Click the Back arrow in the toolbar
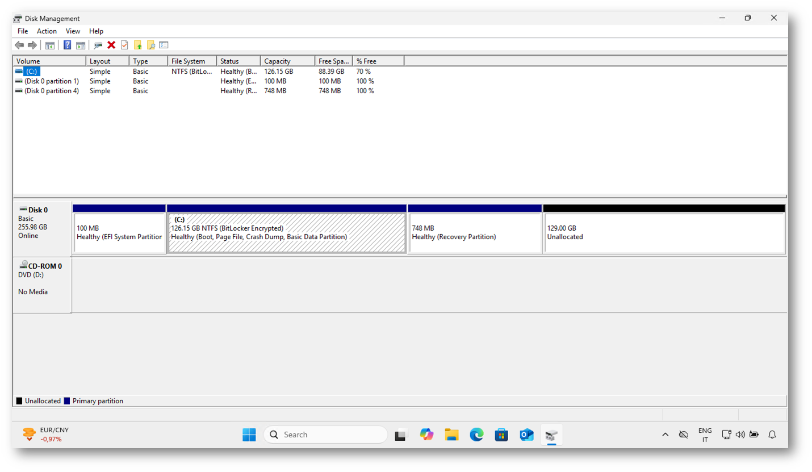The width and height of the screenshot is (812, 472). click(x=19, y=45)
